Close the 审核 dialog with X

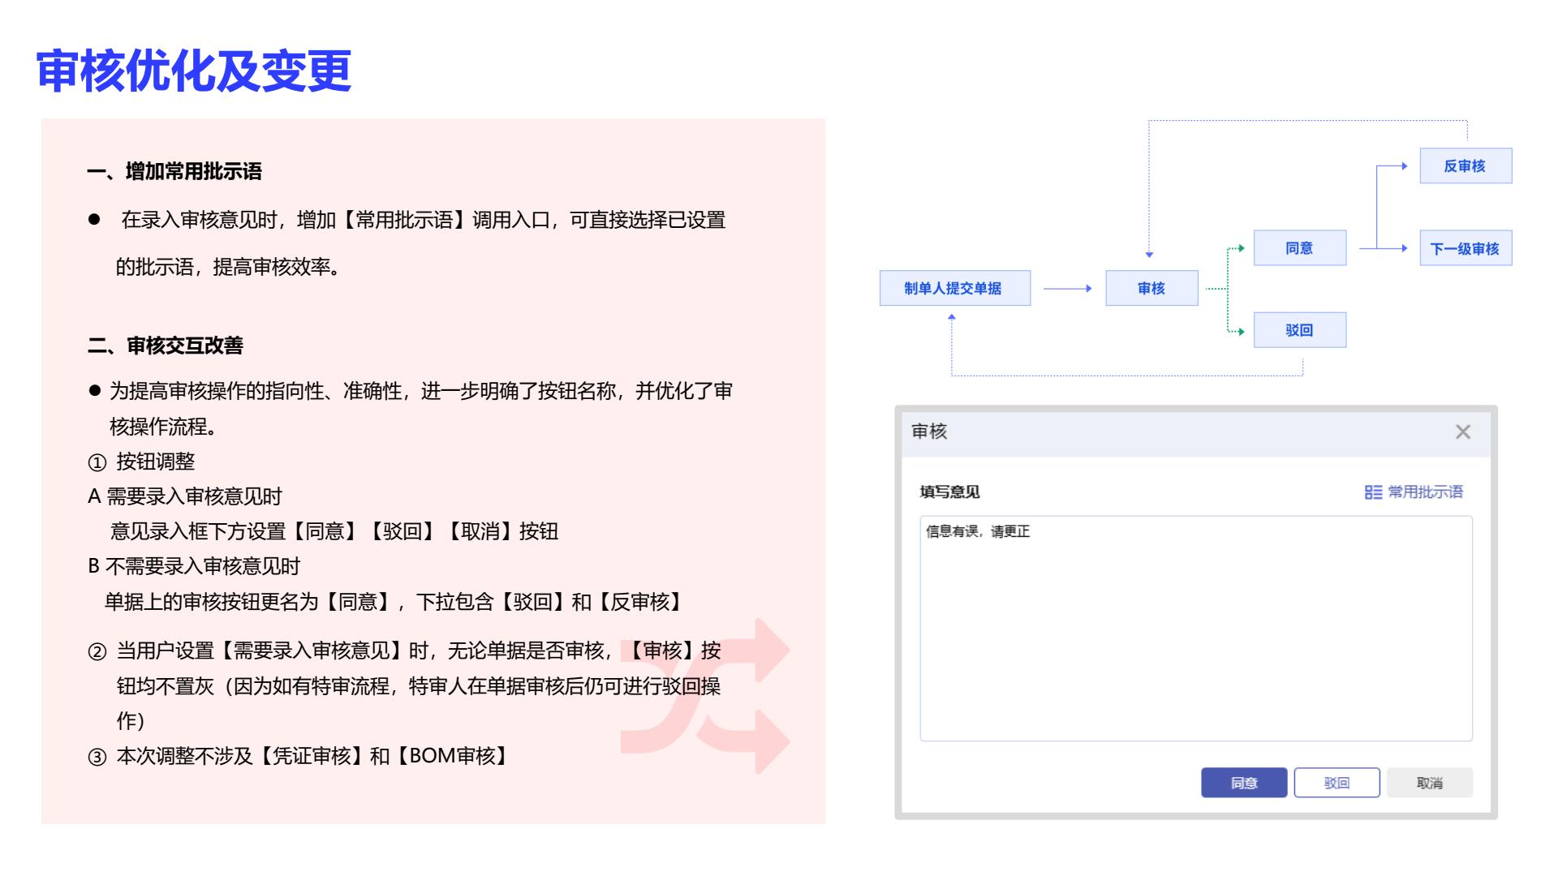1462,432
